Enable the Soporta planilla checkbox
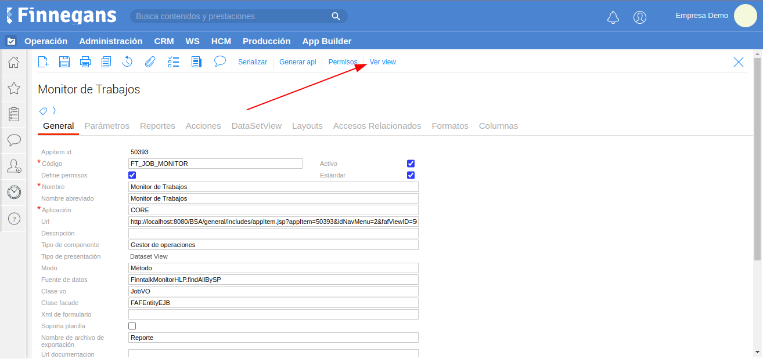Viewport: 763px width, 359px height. tap(132, 326)
